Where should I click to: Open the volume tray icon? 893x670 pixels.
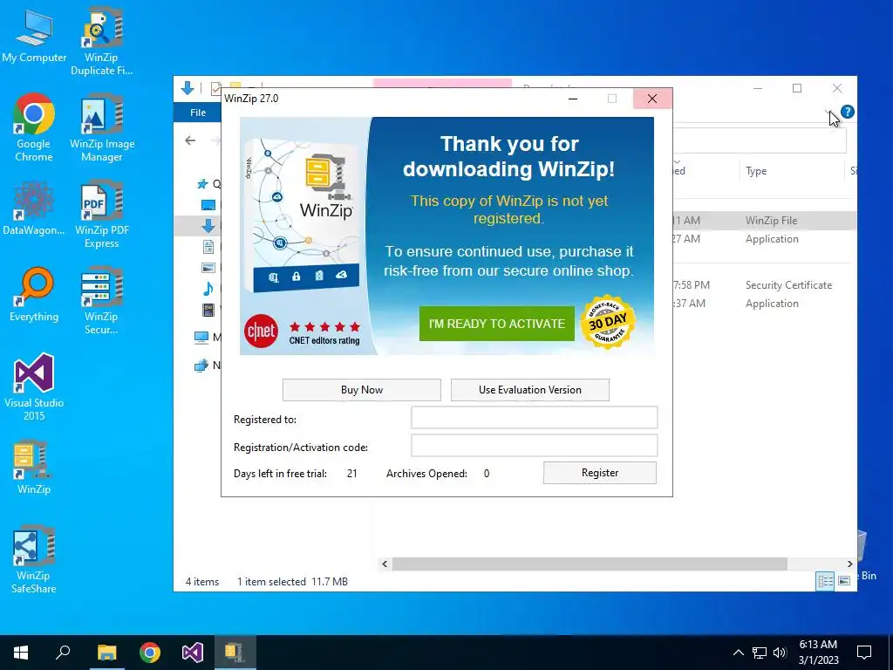tap(780, 653)
